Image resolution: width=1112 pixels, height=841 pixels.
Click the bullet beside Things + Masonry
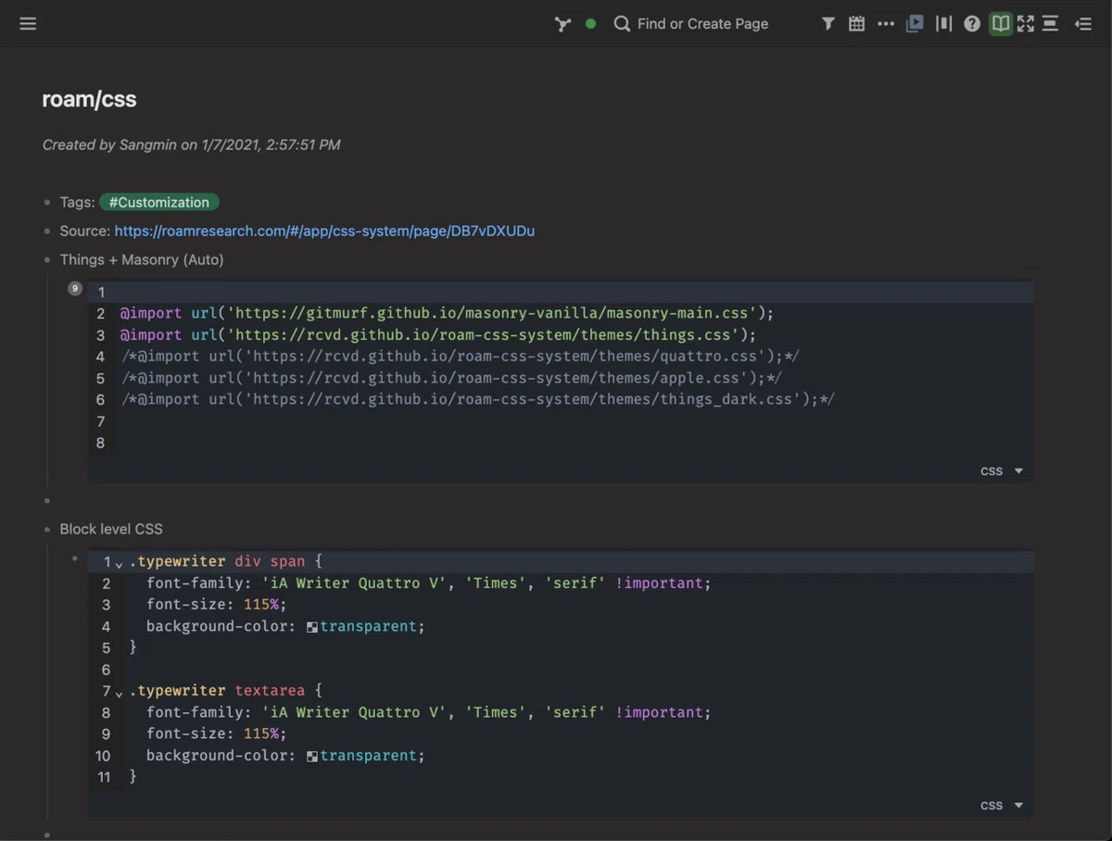tap(47, 260)
